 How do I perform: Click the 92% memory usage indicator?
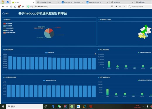tap(137, 106)
